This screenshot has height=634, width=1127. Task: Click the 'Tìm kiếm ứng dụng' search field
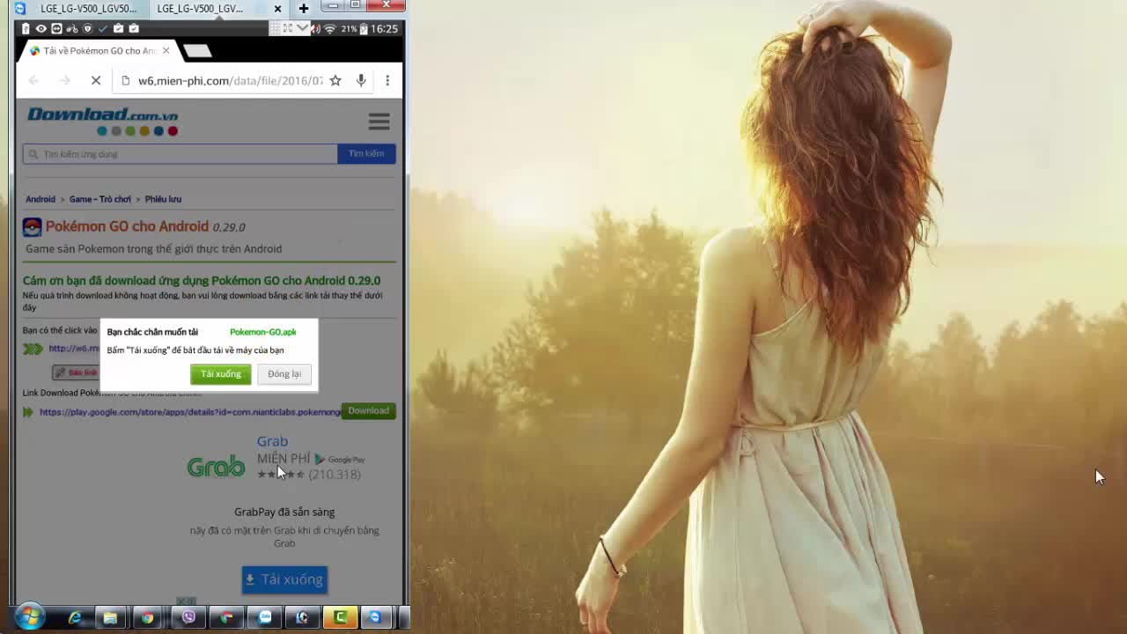point(180,154)
